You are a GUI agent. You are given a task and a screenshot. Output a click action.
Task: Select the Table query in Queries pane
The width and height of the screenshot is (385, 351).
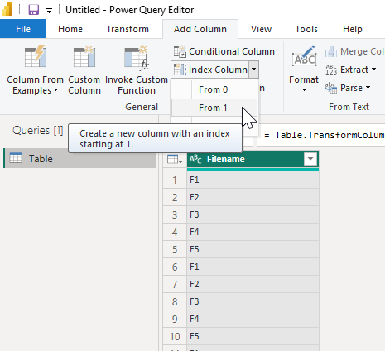tap(80, 158)
